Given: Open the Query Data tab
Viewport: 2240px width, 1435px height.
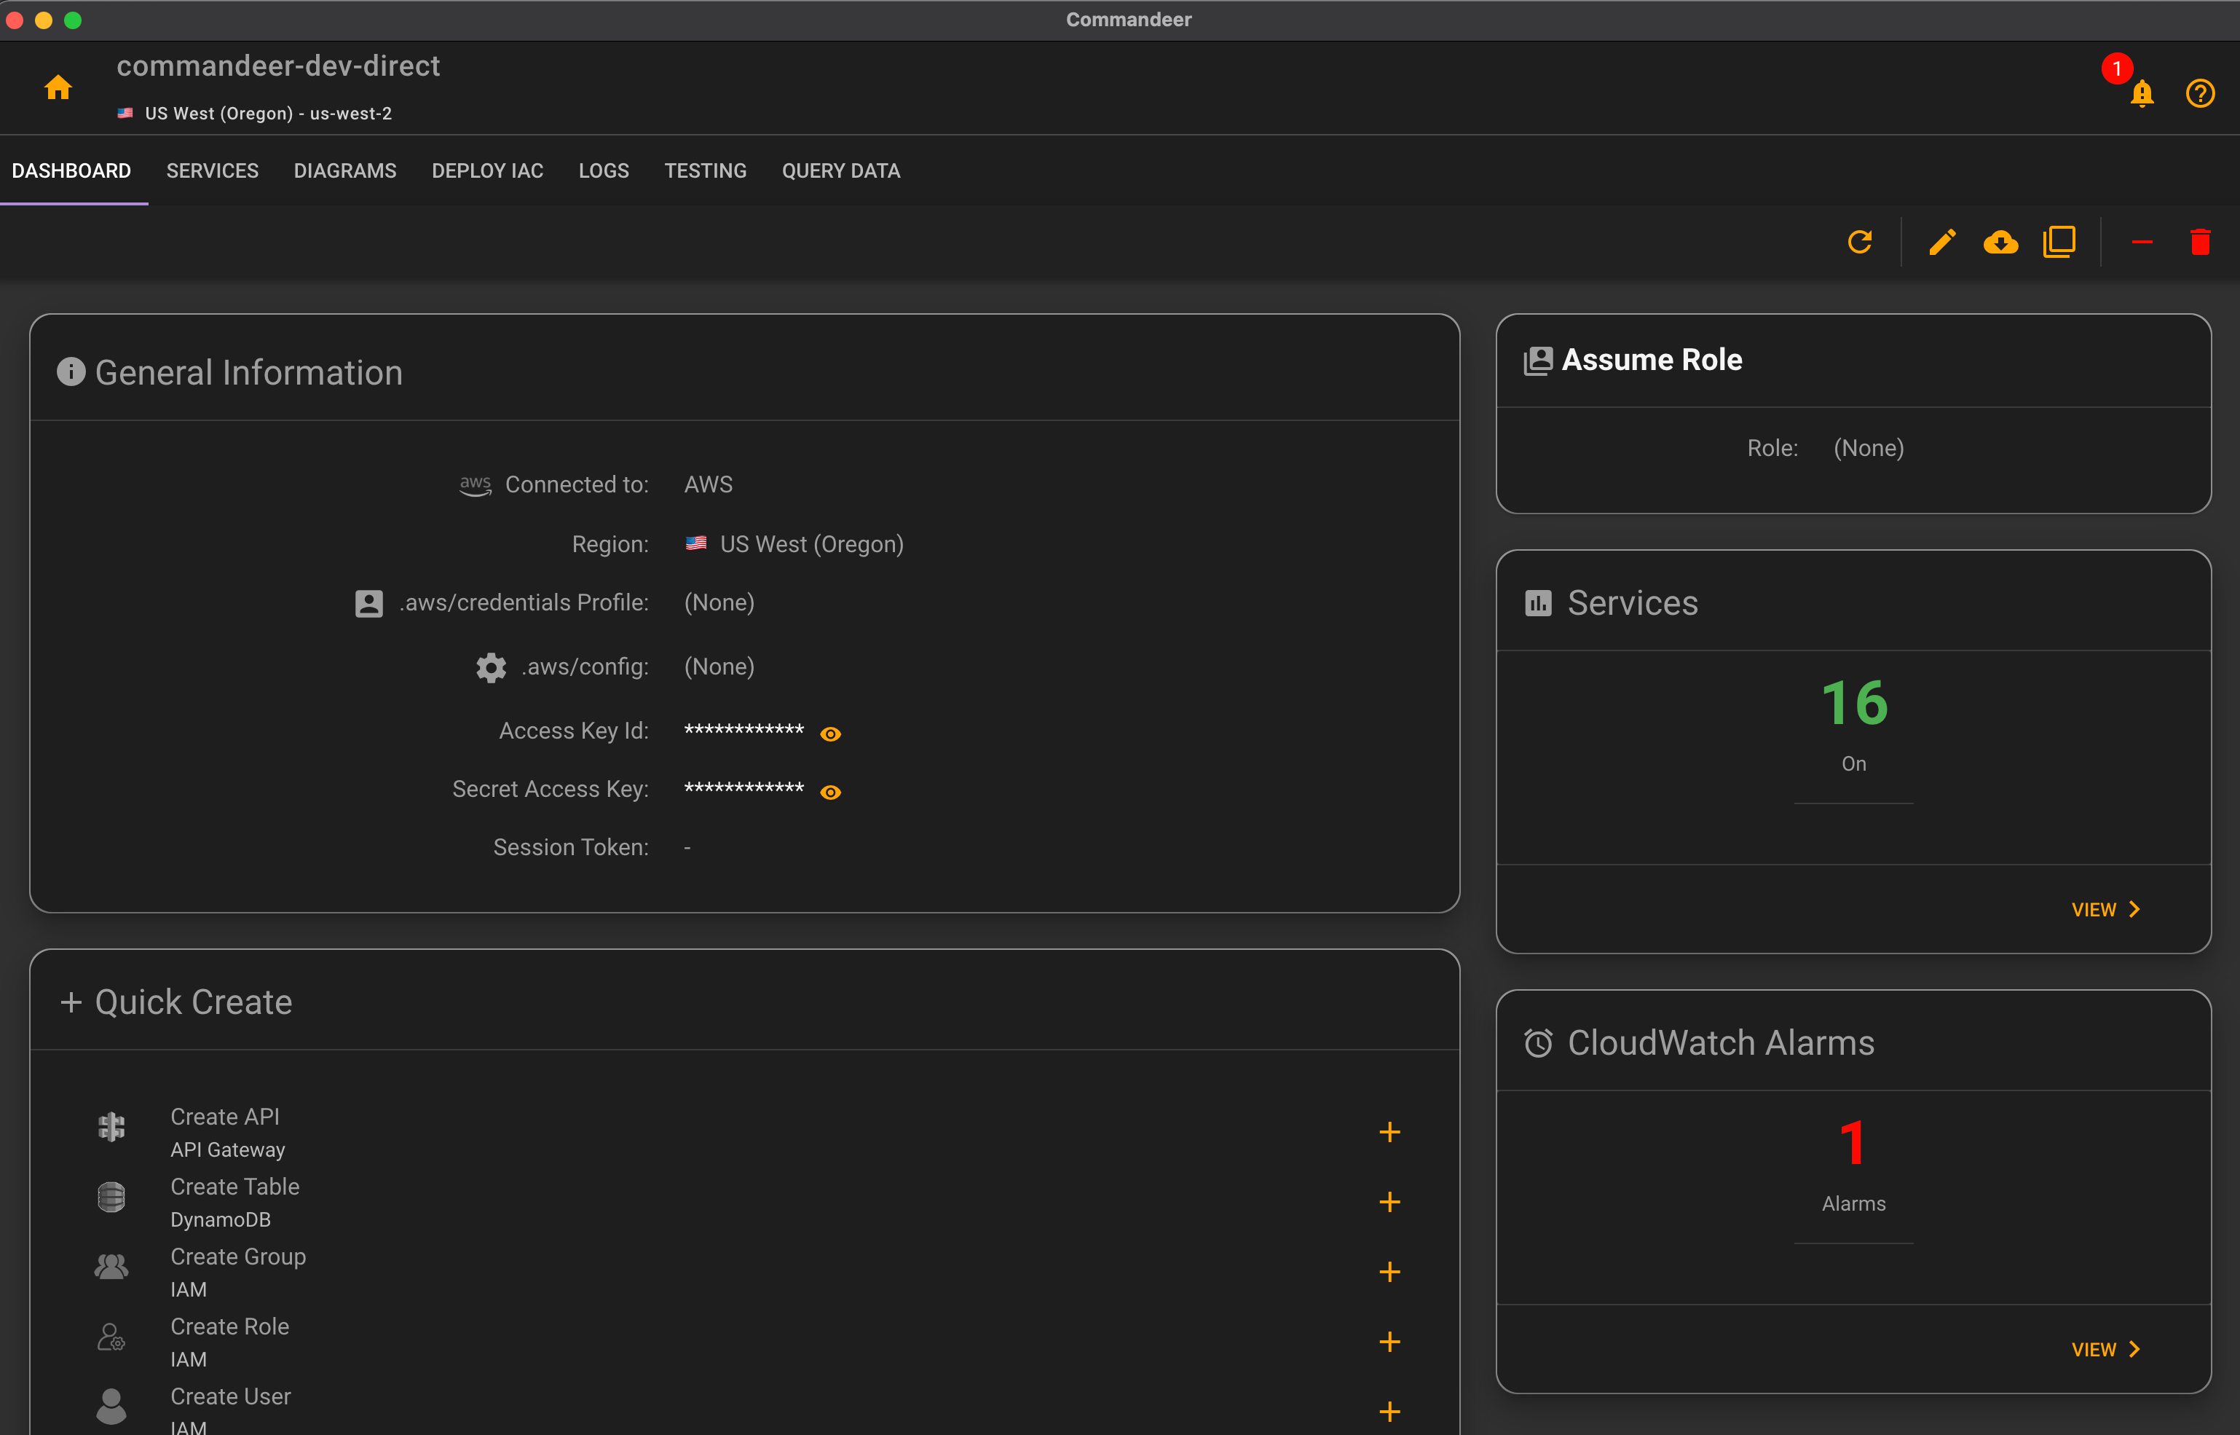Looking at the screenshot, I should (841, 170).
